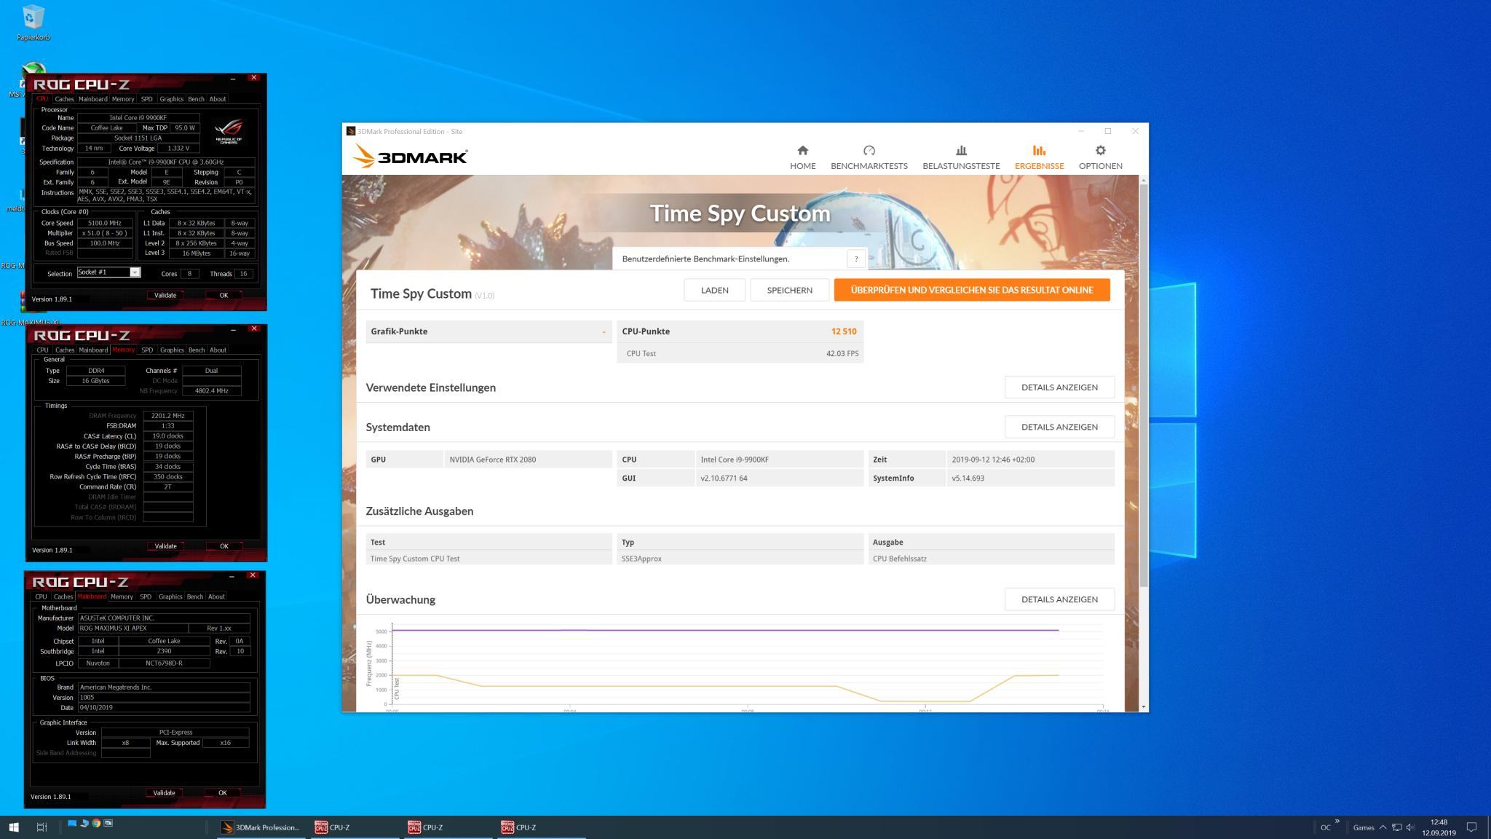Click the ROG MAXIMUS XI APEX model field
The height and width of the screenshot is (839, 1491).
132,628
